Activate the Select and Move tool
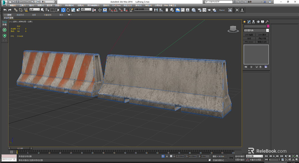 (x=63, y=10)
